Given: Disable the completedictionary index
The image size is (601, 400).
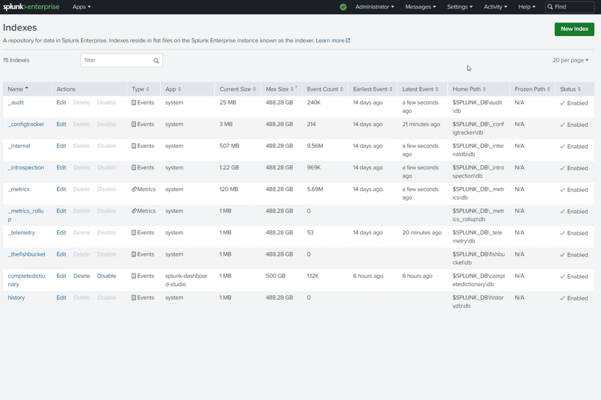Looking at the screenshot, I should (x=106, y=276).
